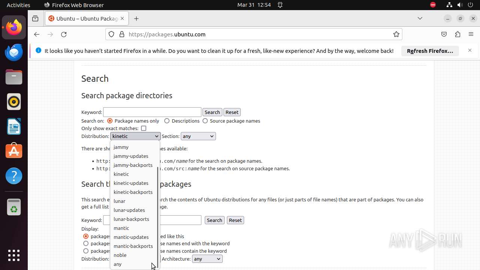Open Rhythmbox music player in dock
The image size is (480, 270).
(14, 102)
